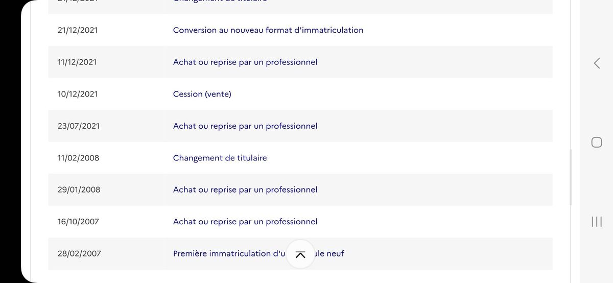This screenshot has height=283, width=613.
Task: Tap the Android back navigation arrow
Action: coord(597,63)
